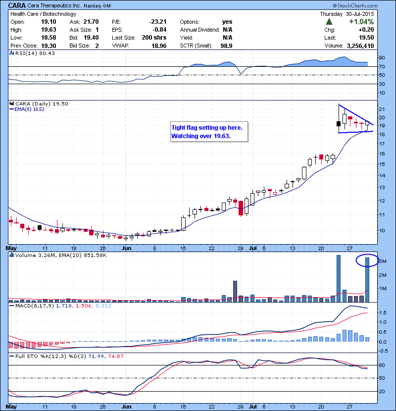Click the 90 label on the RSI axis
Viewport: 396px width, 411px height.
point(382,58)
